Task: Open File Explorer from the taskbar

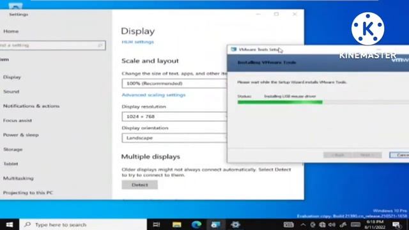Action: (x=176, y=224)
